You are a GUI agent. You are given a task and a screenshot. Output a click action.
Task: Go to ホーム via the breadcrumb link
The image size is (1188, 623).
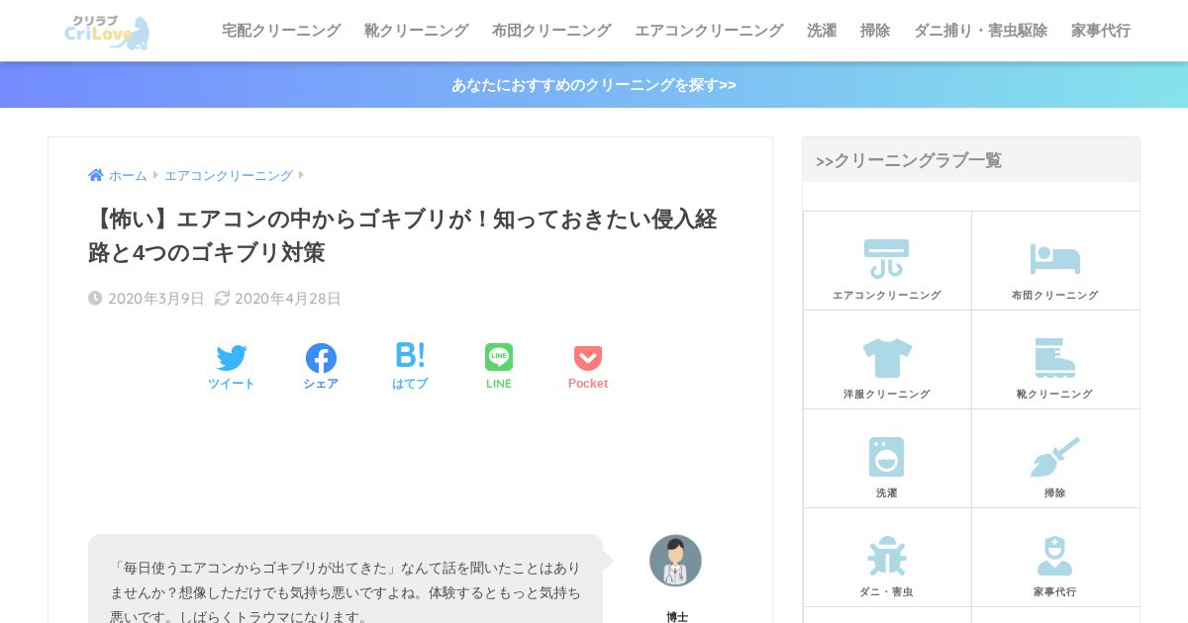pos(128,175)
